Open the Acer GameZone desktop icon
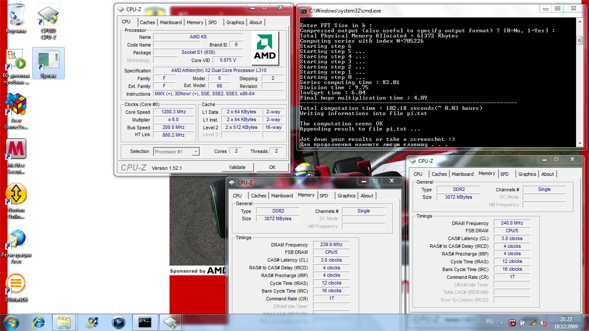This screenshot has width=589, height=331. [16, 111]
